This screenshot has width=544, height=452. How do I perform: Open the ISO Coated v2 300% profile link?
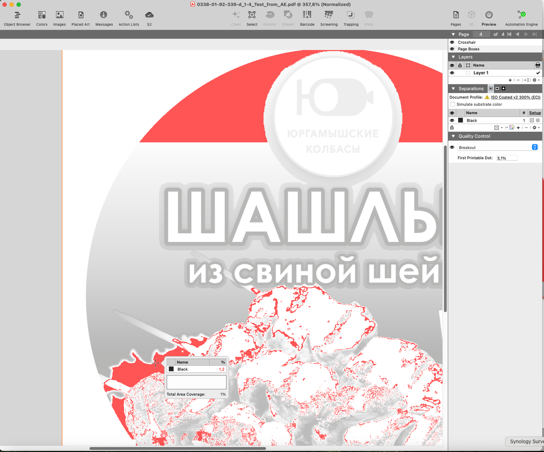515,97
